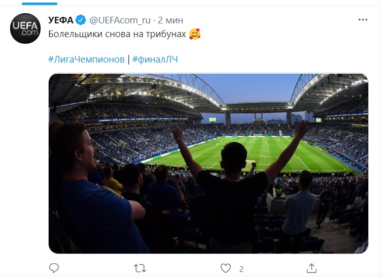This screenshot has height=277, width=386.
Task: Click the reply speech bubble icon
Action: [54, 267]
